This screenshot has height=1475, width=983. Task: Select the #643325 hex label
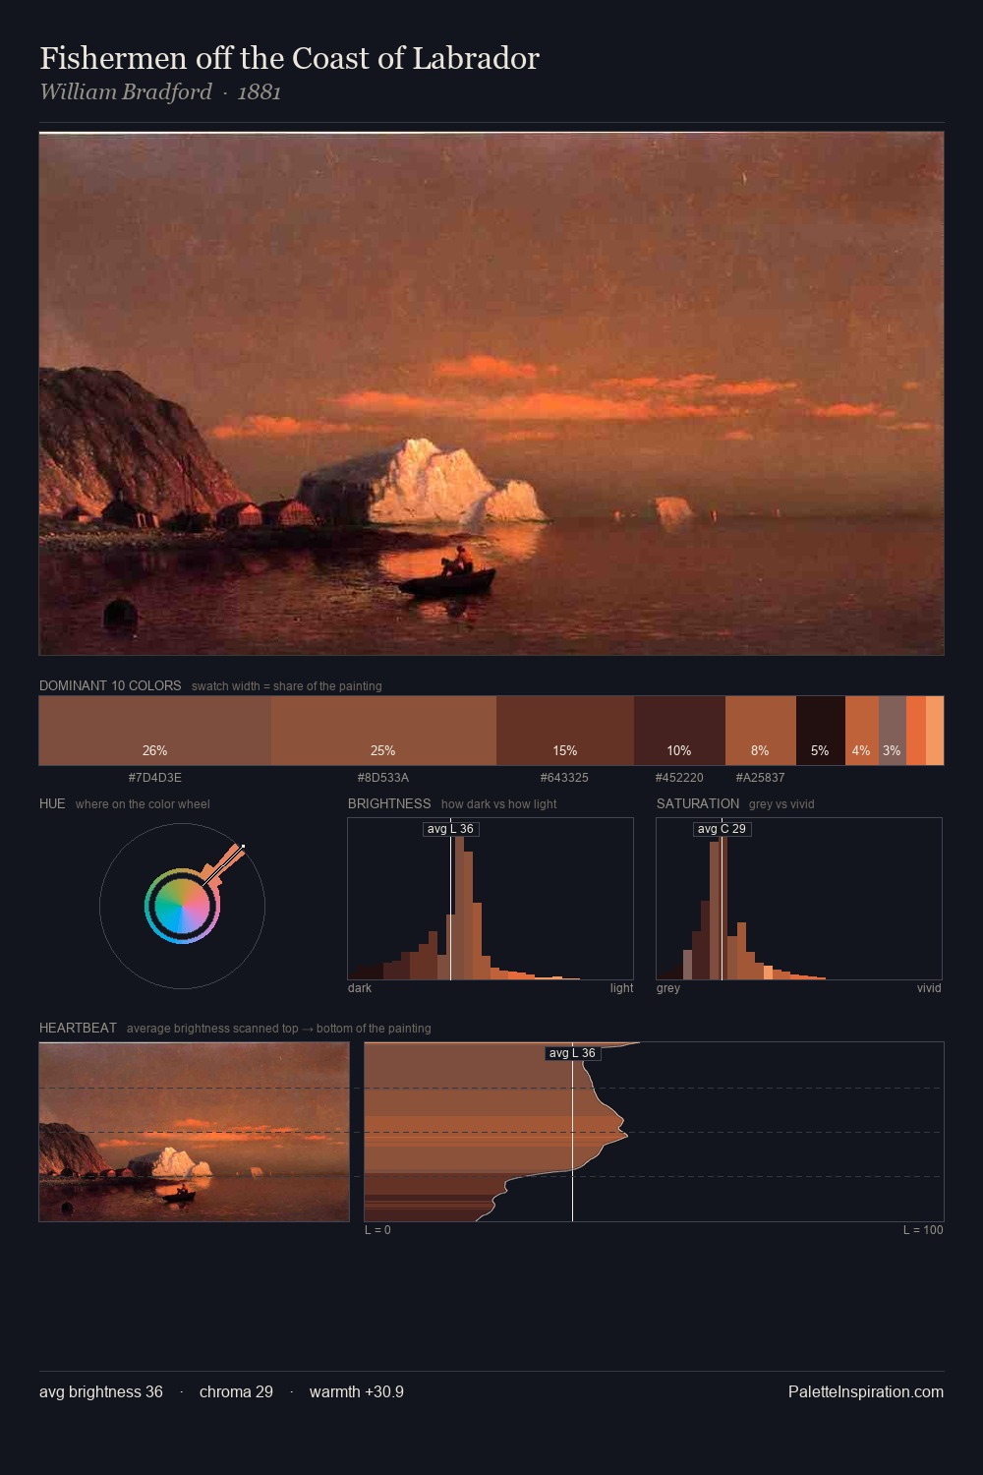[x=565, y=778]
